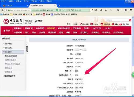Open the 存款管理 menu
The image size is (134, 97).
click(40, 28)
